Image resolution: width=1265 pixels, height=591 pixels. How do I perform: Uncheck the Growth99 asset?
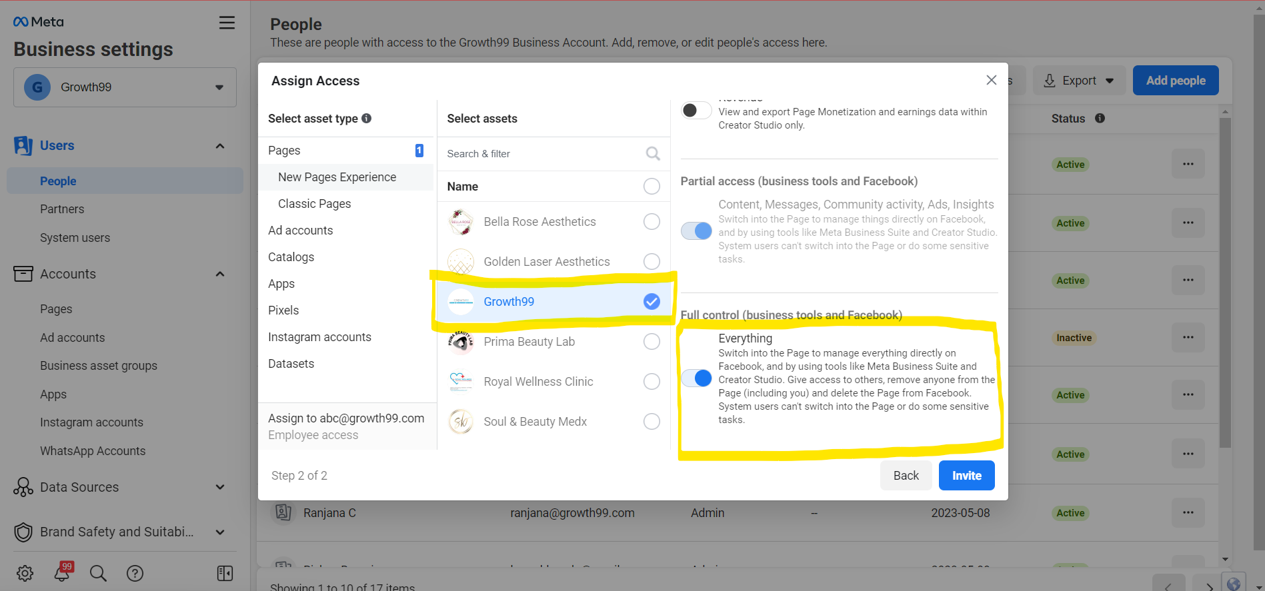coord(652,302)
